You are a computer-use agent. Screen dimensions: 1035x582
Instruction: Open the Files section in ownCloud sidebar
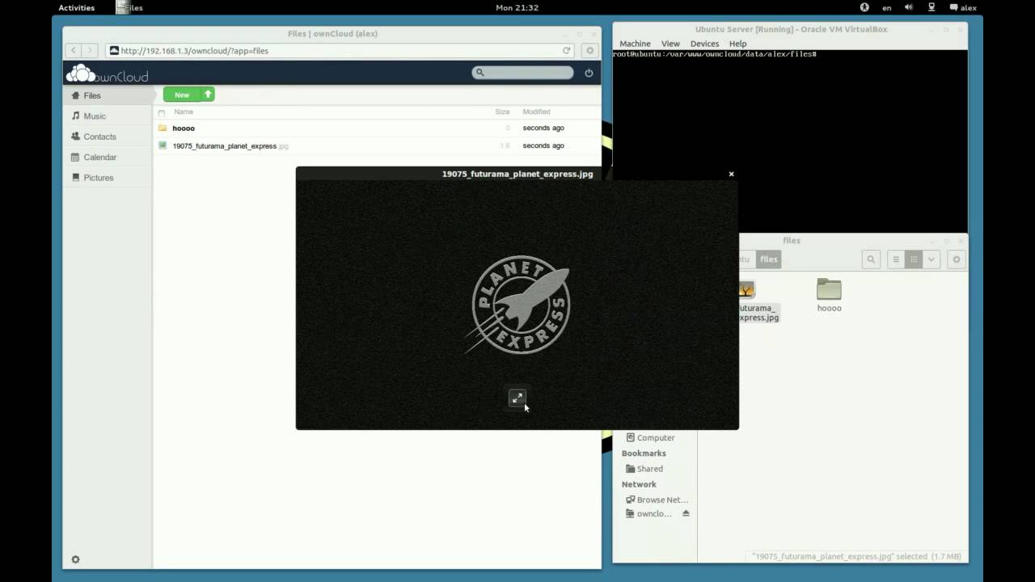(x=108, y=95)
